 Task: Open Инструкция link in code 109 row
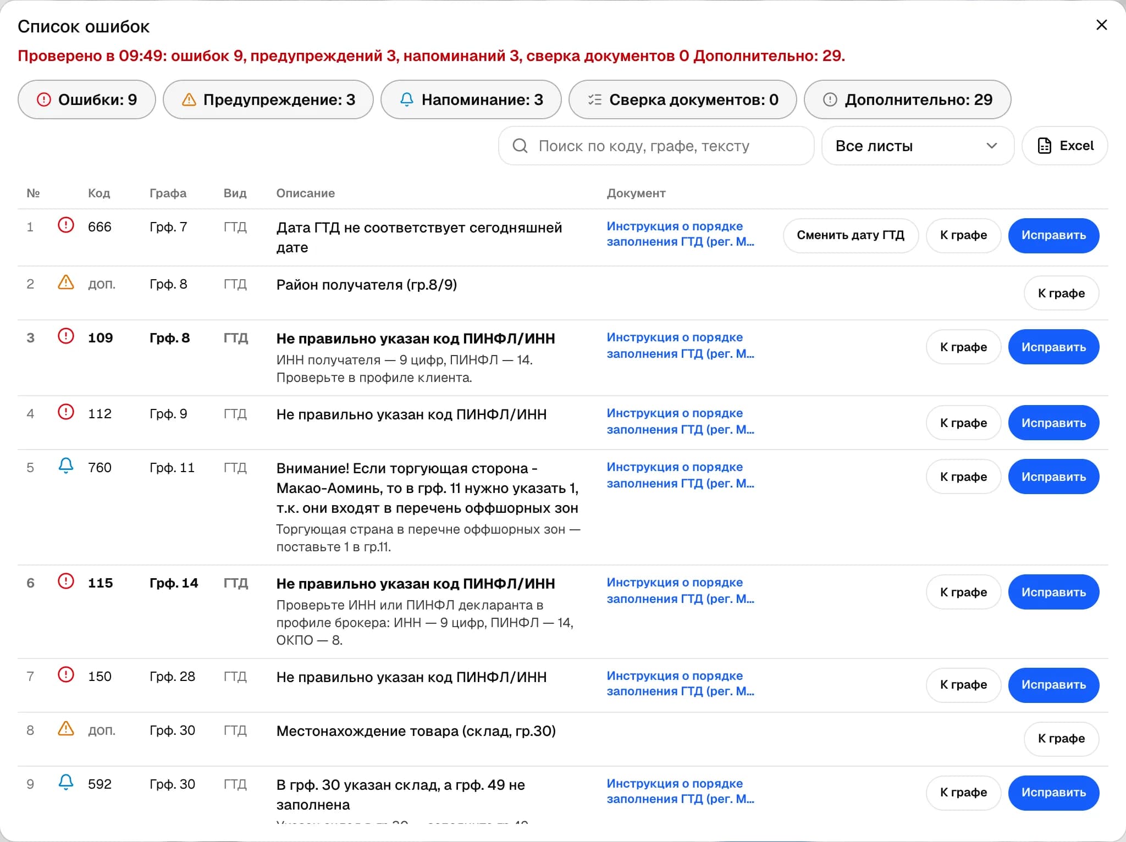coord(680,346)
